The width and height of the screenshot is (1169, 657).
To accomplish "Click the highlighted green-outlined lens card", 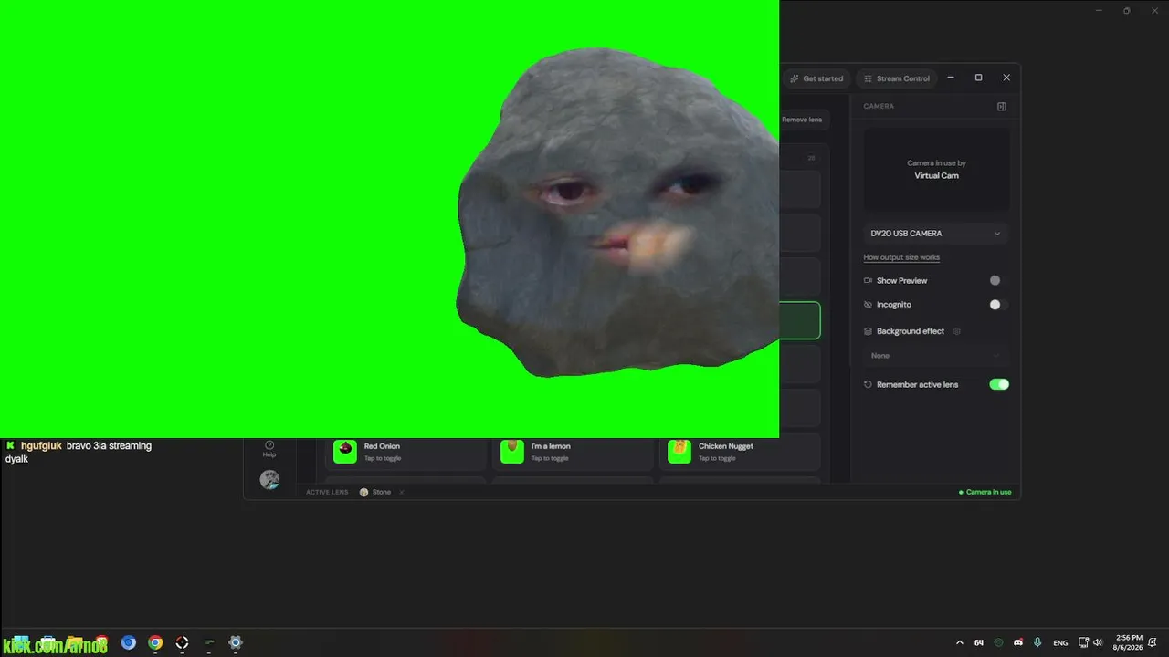I will pos(800,320).
